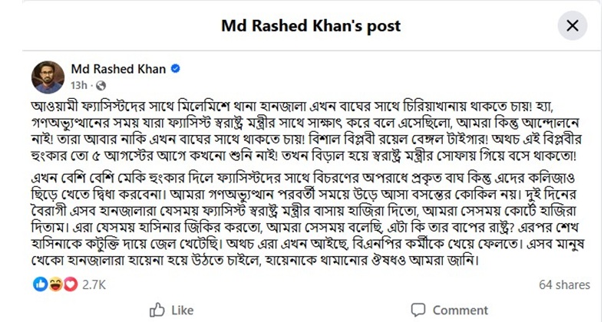614x322 pixels.
Task: Click the dialog title Md Rashed Khan's post
Action: tap(311, 26)
